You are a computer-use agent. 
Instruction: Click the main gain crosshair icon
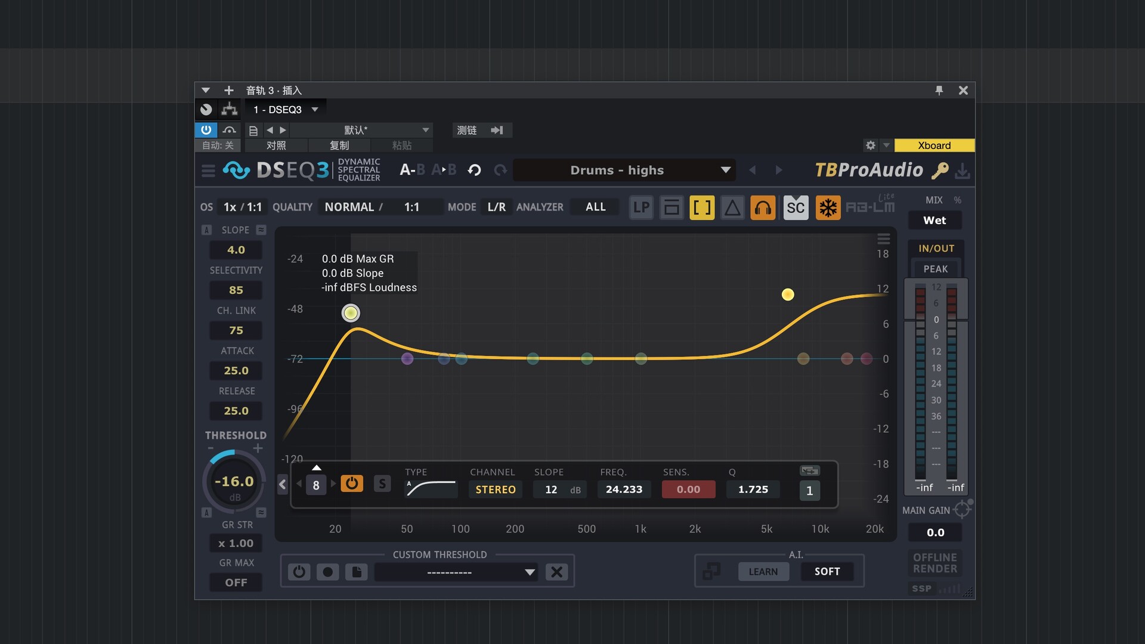(962, 509)
